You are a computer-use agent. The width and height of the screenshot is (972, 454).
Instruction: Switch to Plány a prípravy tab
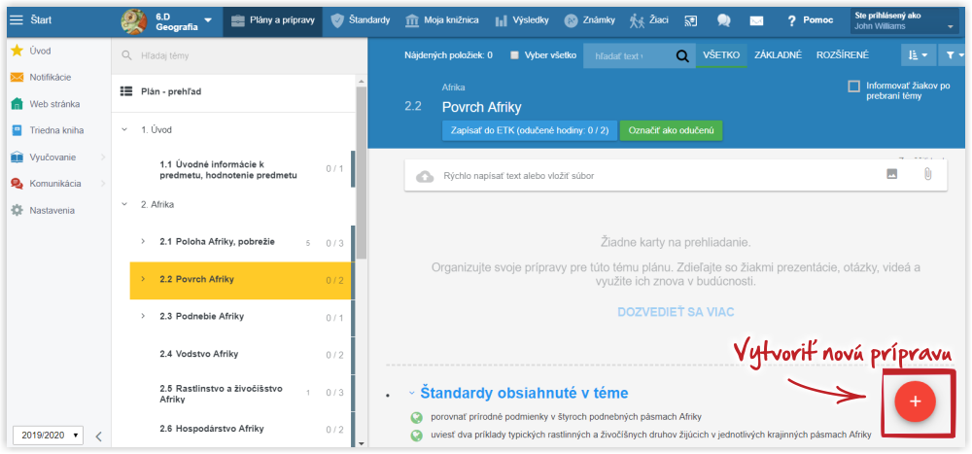click(x=273, y=20)
